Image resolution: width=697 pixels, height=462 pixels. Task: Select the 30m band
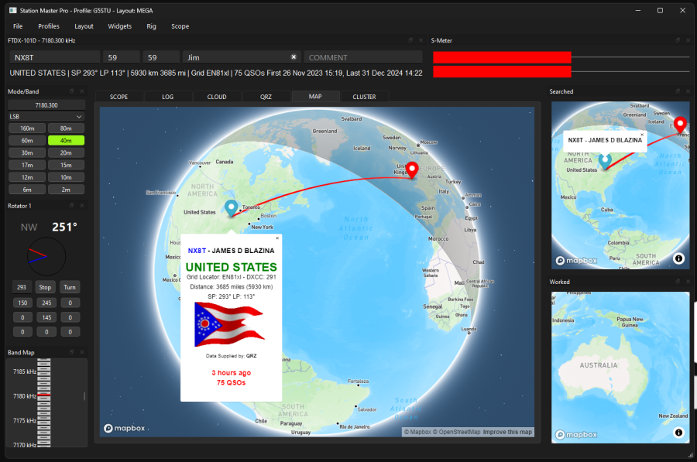pos(27,152)
